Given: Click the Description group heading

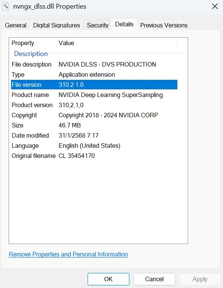Looking at the screenshot, I should click(31, 54).
